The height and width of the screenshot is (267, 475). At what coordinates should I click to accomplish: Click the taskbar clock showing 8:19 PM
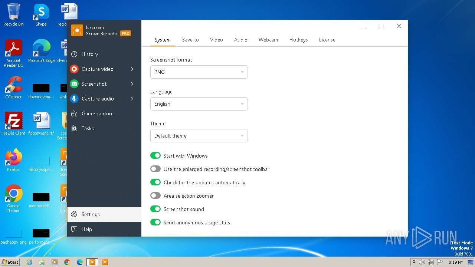pyautogui.click(x=456, y=262)
